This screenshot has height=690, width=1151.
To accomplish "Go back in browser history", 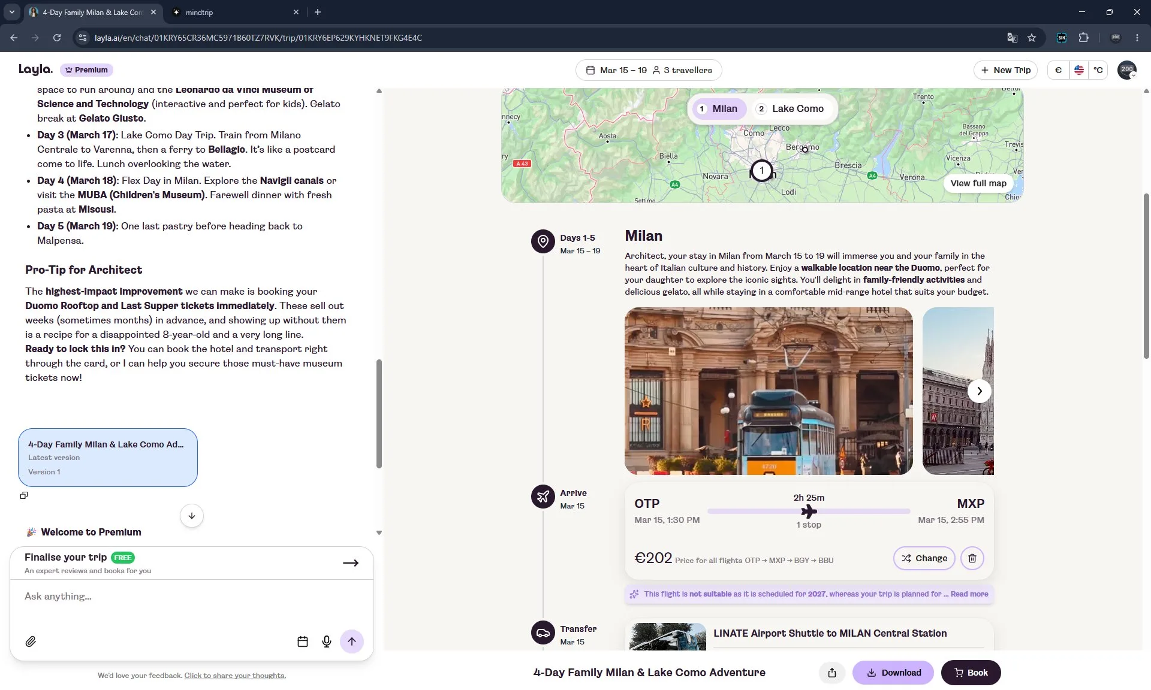I will pos(14,38).
